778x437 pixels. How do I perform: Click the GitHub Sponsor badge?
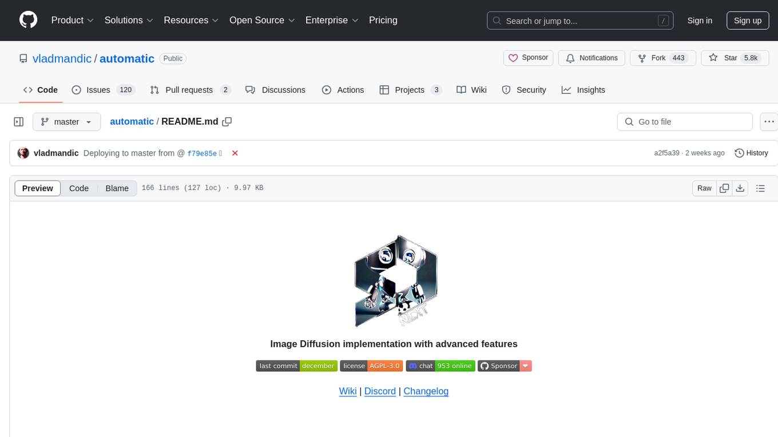click(x=505, y=366)
